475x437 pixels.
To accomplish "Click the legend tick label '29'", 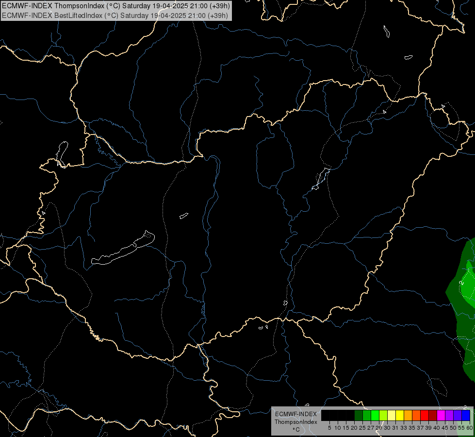I will (x=379, y=428).
